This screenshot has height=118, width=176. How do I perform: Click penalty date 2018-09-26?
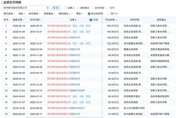[x=36, y=108]
